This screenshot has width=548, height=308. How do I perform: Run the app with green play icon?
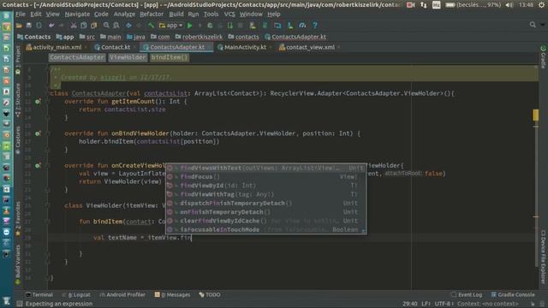pyautogui.click(x=190, y=26)
